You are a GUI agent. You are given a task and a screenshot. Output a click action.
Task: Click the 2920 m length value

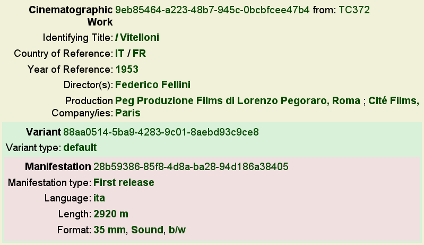point(111,214)
